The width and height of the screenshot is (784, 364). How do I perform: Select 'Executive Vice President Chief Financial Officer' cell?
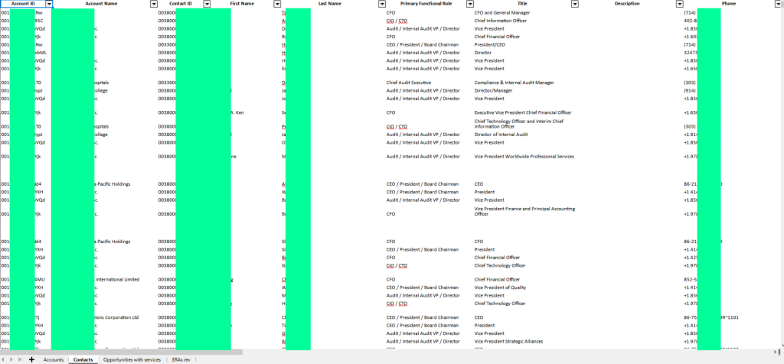(522, 112)
